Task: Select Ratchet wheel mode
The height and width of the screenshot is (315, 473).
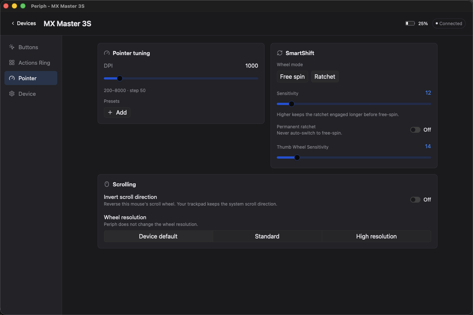Action: coord(325,77)
